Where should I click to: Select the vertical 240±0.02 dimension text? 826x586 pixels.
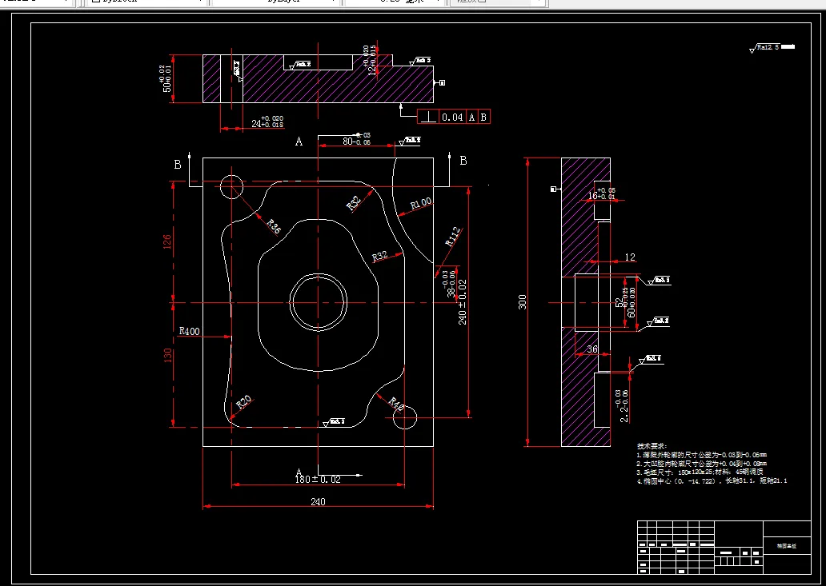pyautogui.click(x=463, y=301)
